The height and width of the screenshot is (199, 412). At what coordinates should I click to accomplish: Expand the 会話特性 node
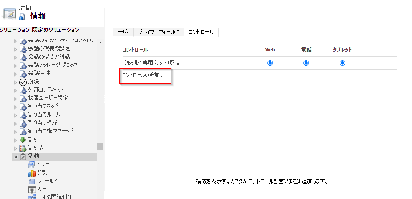15,74
